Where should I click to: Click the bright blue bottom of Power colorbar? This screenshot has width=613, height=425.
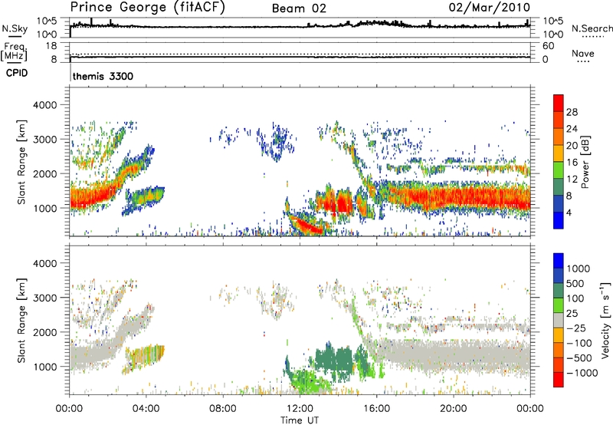click(559, 220)
